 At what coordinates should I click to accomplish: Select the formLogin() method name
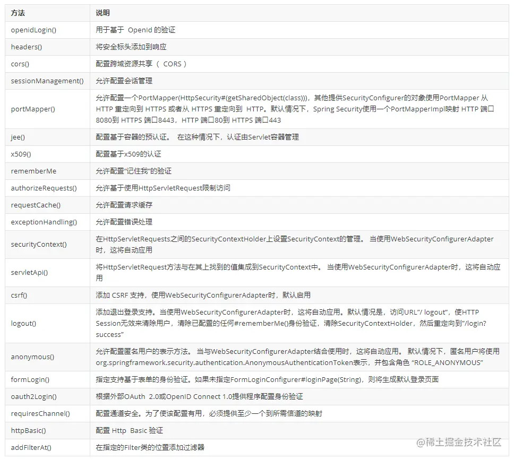click(x=30, y=380)
